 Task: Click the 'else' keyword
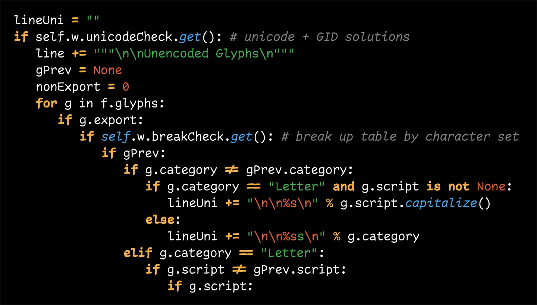(x=160, y=220)
